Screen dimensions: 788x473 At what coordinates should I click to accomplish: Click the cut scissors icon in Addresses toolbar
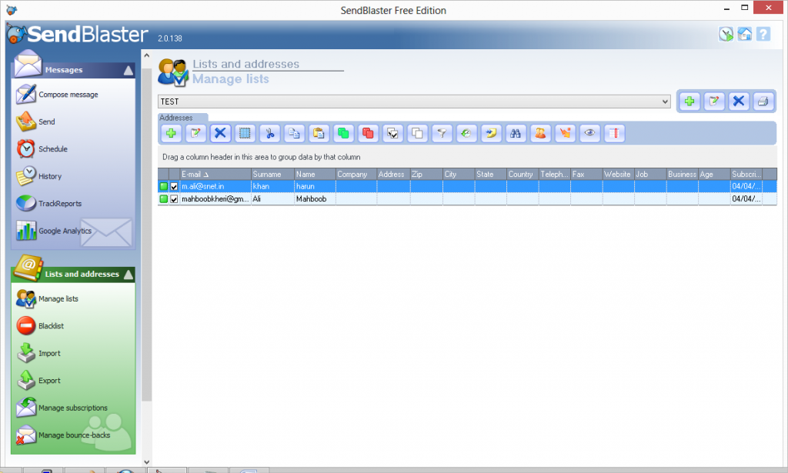(269, 133)
